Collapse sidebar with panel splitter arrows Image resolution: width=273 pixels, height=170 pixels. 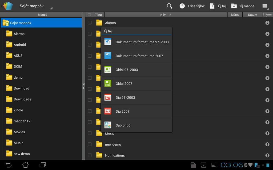(83, 86)
